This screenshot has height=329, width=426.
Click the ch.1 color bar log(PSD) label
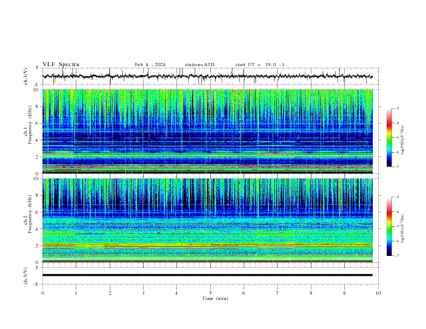coord(403,140)
